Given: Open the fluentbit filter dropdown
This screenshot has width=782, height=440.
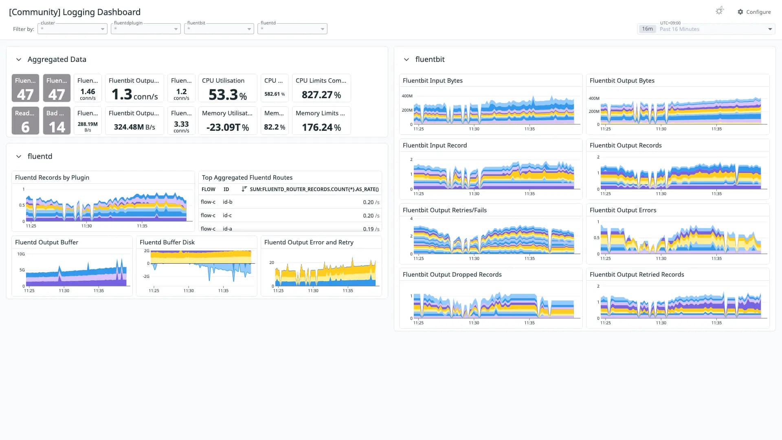Looking at the screenshot, I should click(219, 29).
